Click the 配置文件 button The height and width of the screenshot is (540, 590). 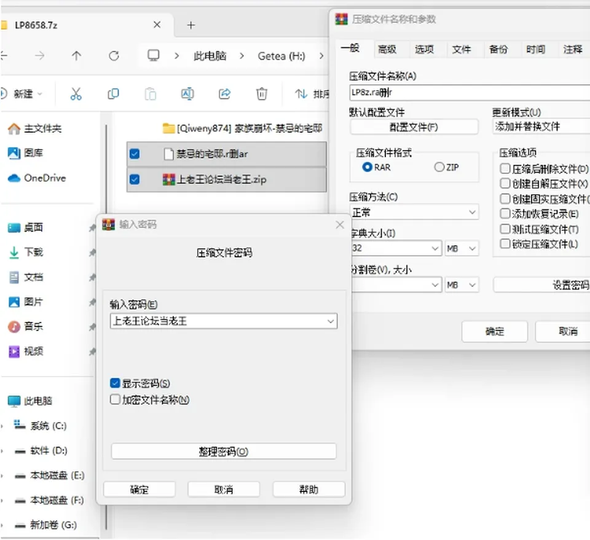[414, 127]
